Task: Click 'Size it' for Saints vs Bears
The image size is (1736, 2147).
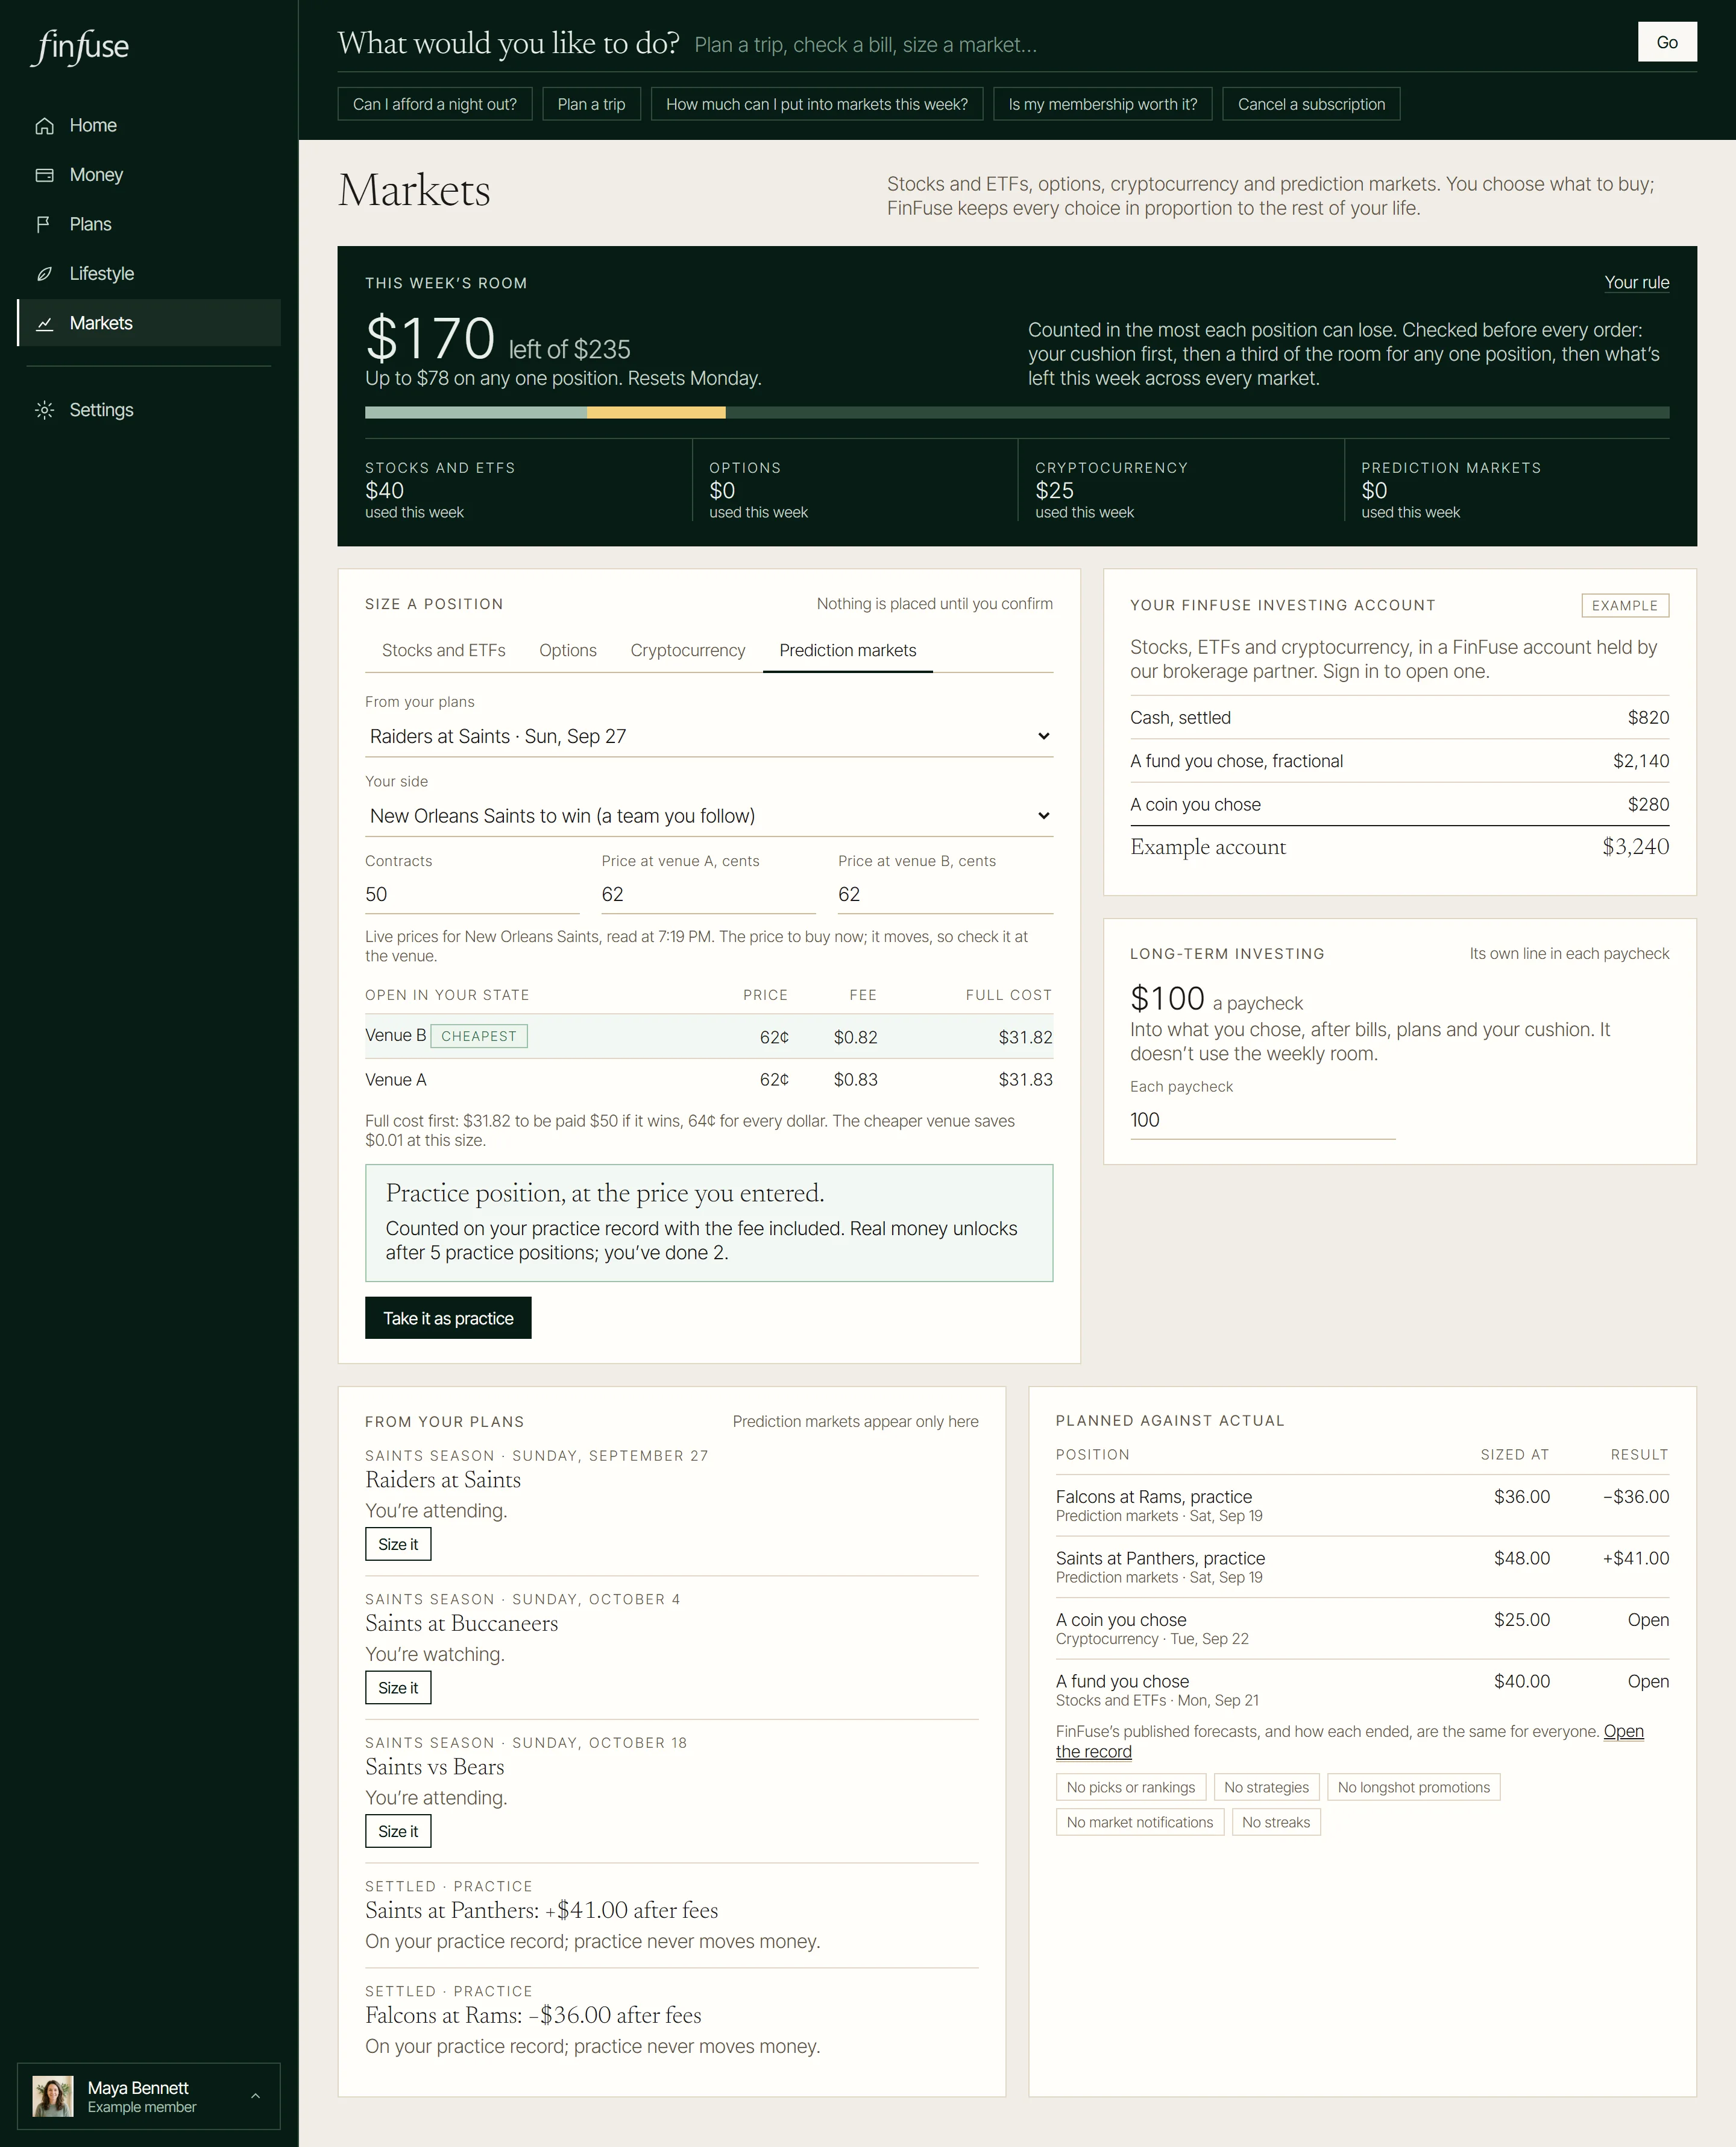Action: [398, 1831]
